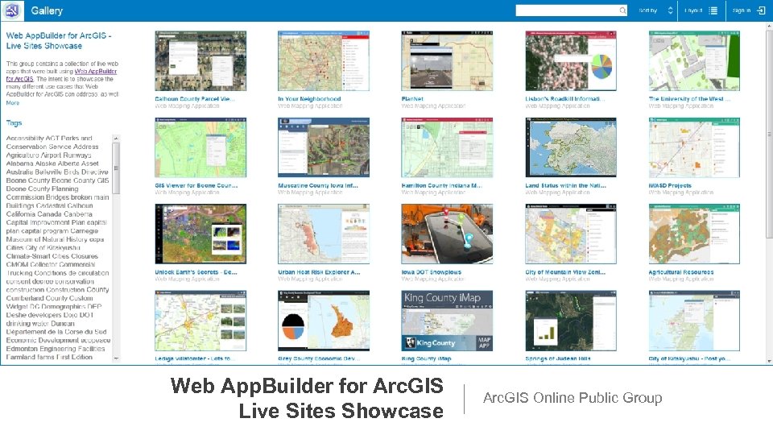773x435 pixels.
Task: Select the Carnegie tag
Action: pyautogui.click(x=85, y=231)
